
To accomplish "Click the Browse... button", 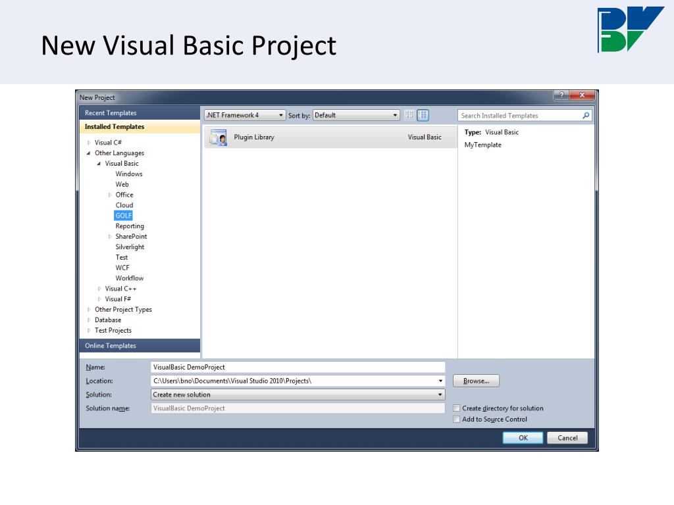I will point(476,381).
